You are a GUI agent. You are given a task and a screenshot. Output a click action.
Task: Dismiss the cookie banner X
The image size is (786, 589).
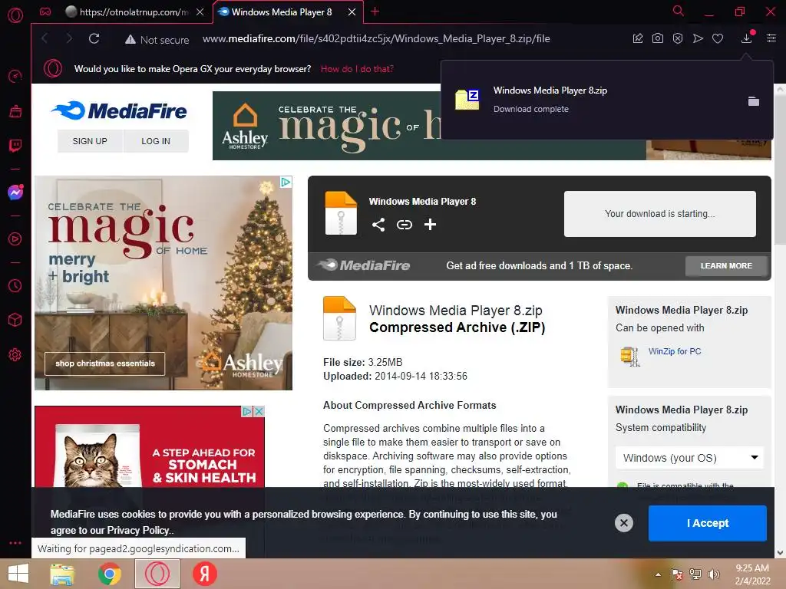[x=624, y=523]
